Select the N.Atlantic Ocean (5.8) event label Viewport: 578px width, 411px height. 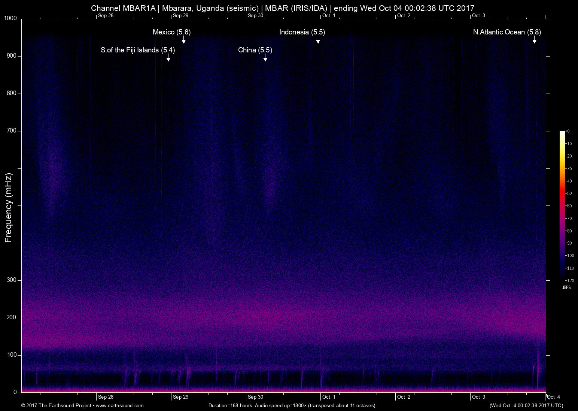click(507, 32)
